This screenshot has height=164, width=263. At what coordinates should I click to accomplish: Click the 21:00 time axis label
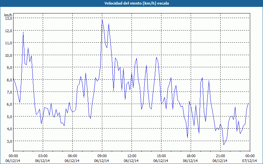220,156
